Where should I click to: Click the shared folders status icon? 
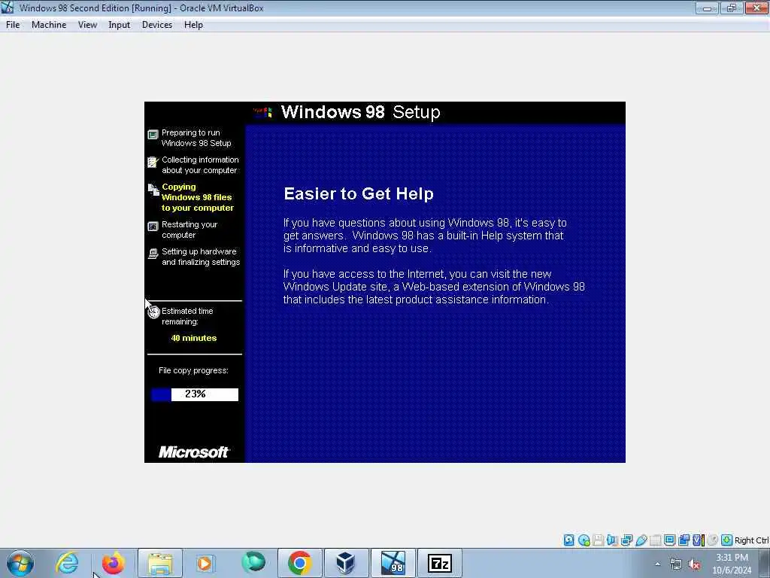pos(655,540)
